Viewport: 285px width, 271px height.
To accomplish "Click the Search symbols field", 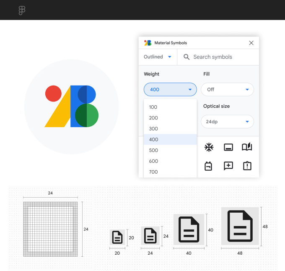I will click(218, 57).
